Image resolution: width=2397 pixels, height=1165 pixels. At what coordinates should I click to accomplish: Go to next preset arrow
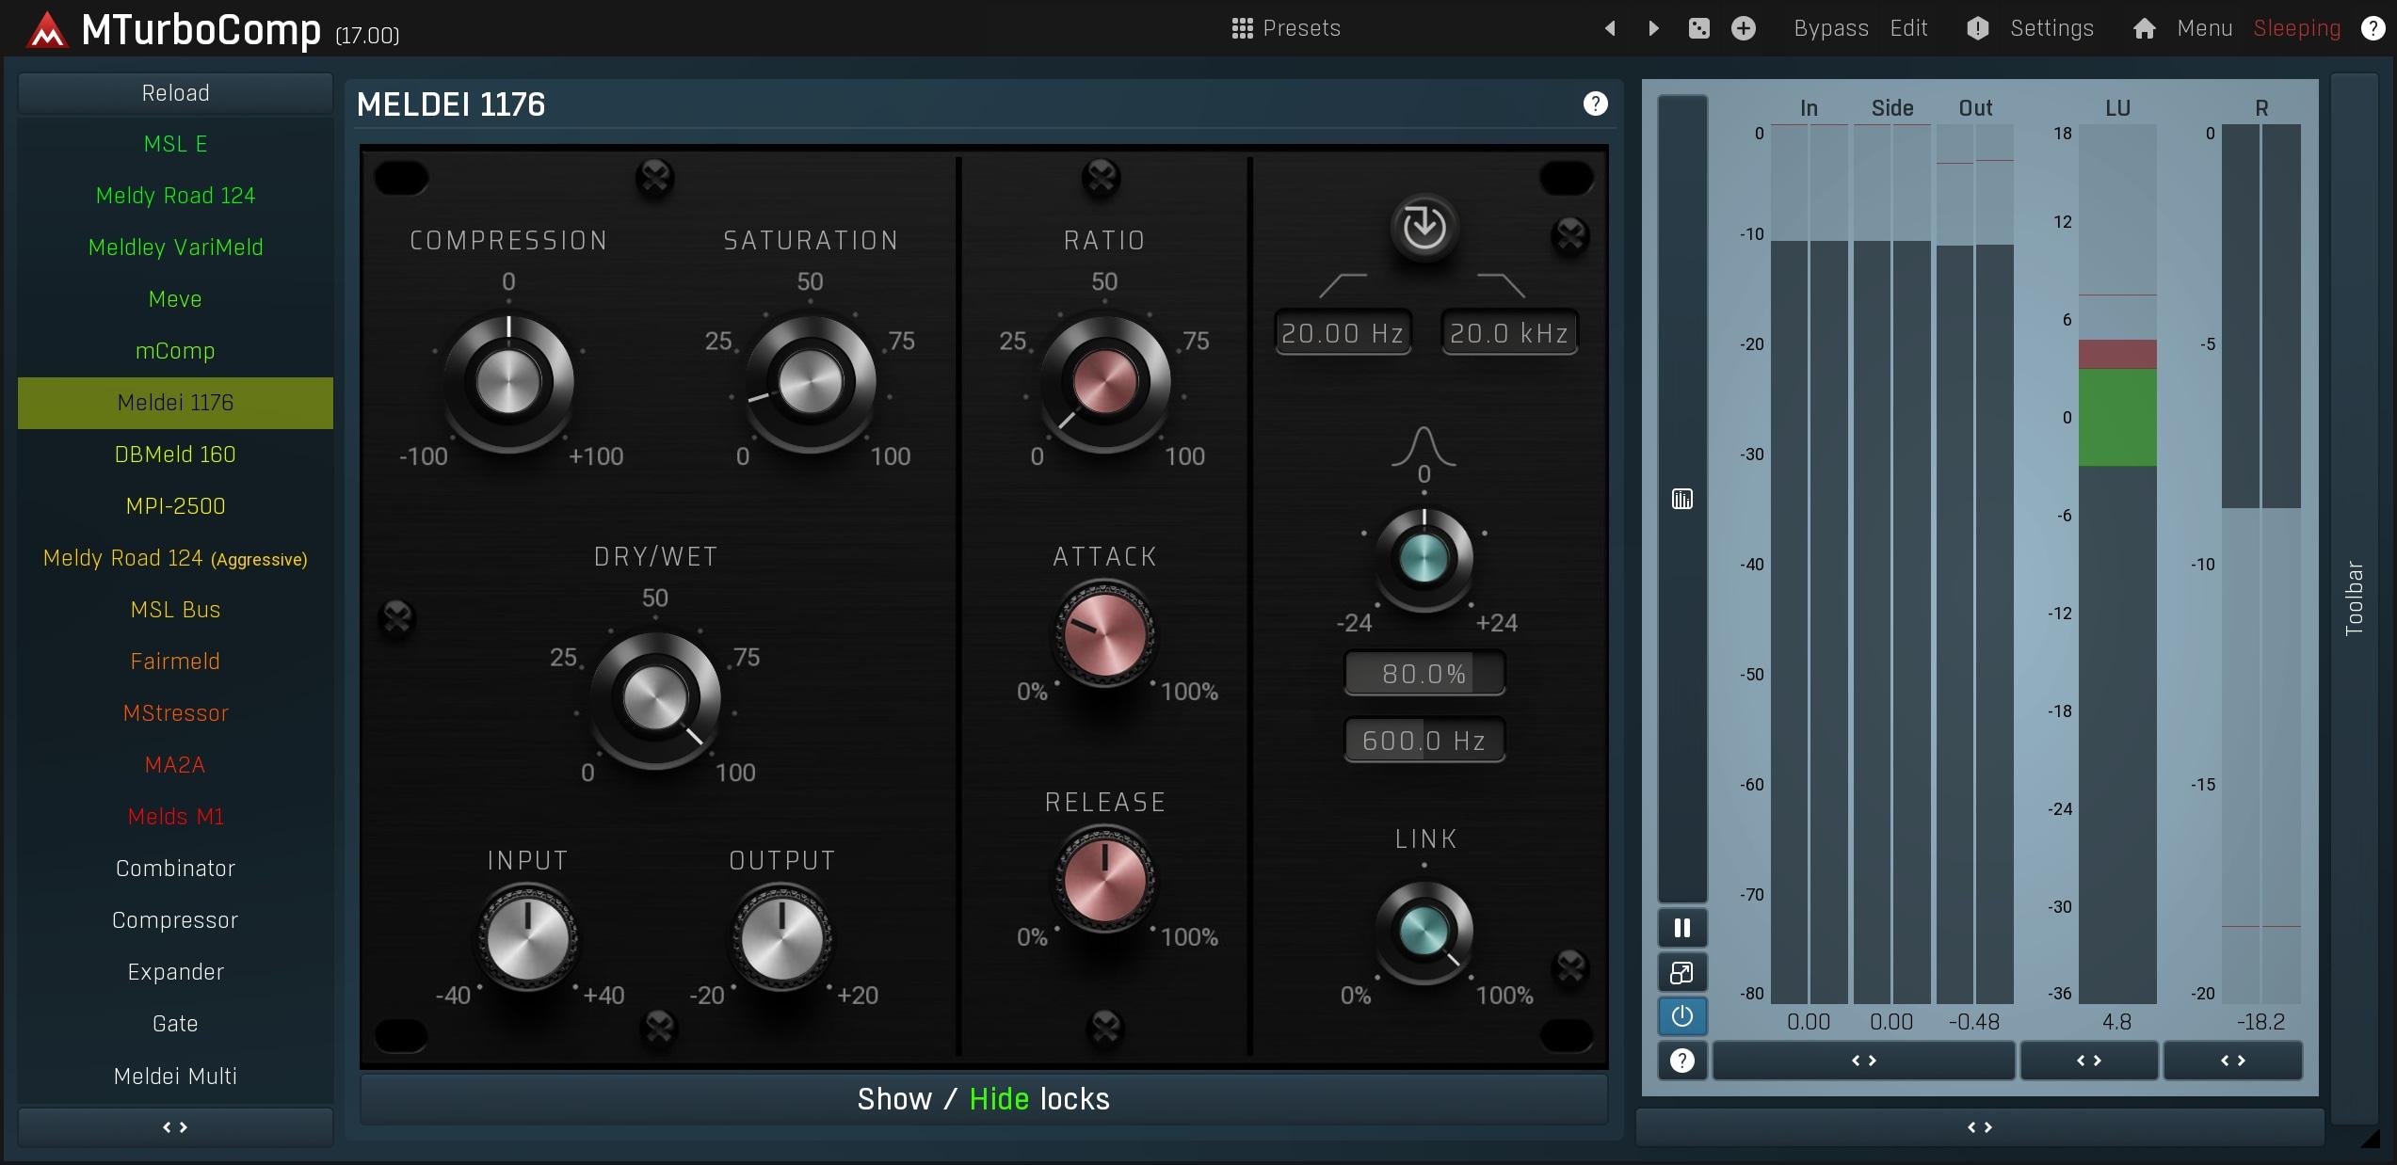click(1653, 28)
